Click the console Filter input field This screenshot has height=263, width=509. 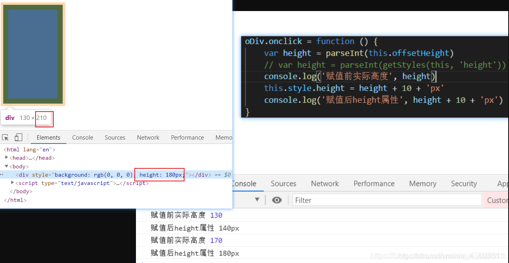tap(387, 200)
